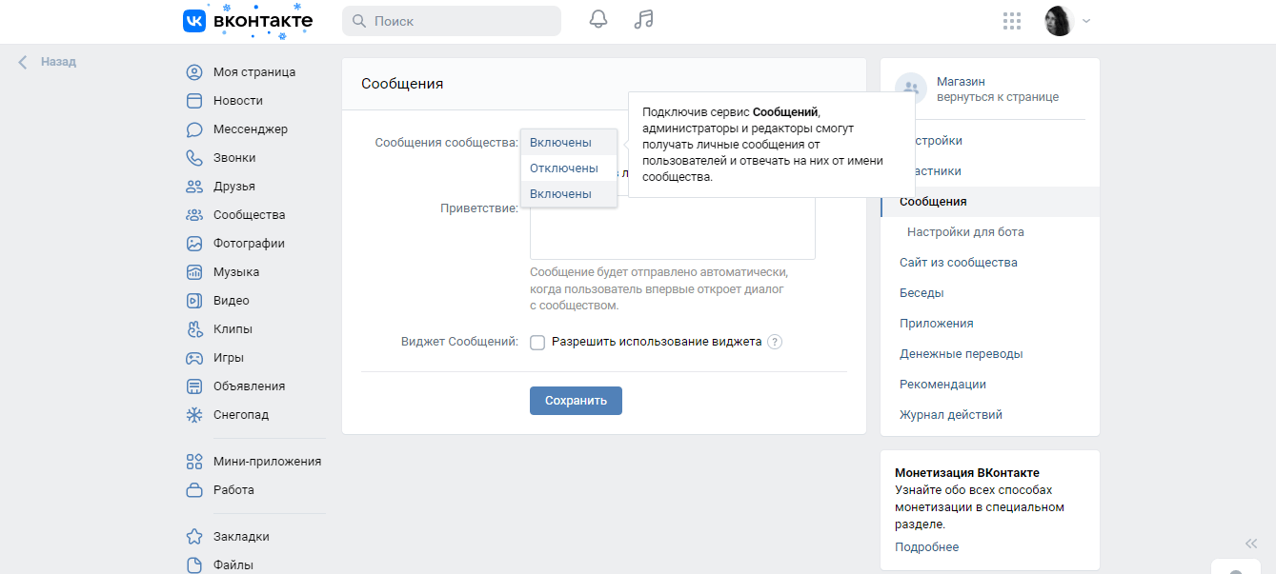Click the Звонки sidebar label

(234, 158)
